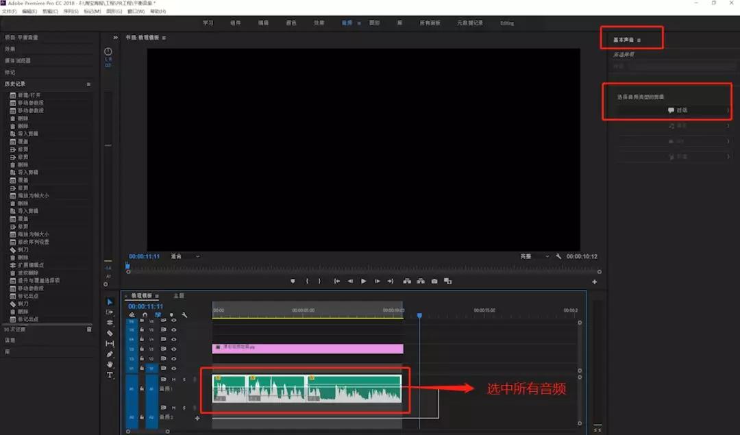The image size is (740, 435).
Task: Switch to the All Panels workspace tab
Action: (x=430, y=23)
